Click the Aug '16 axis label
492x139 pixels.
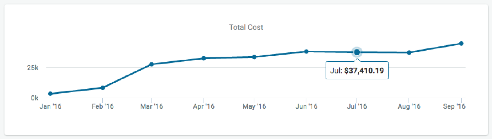(409, 106)
